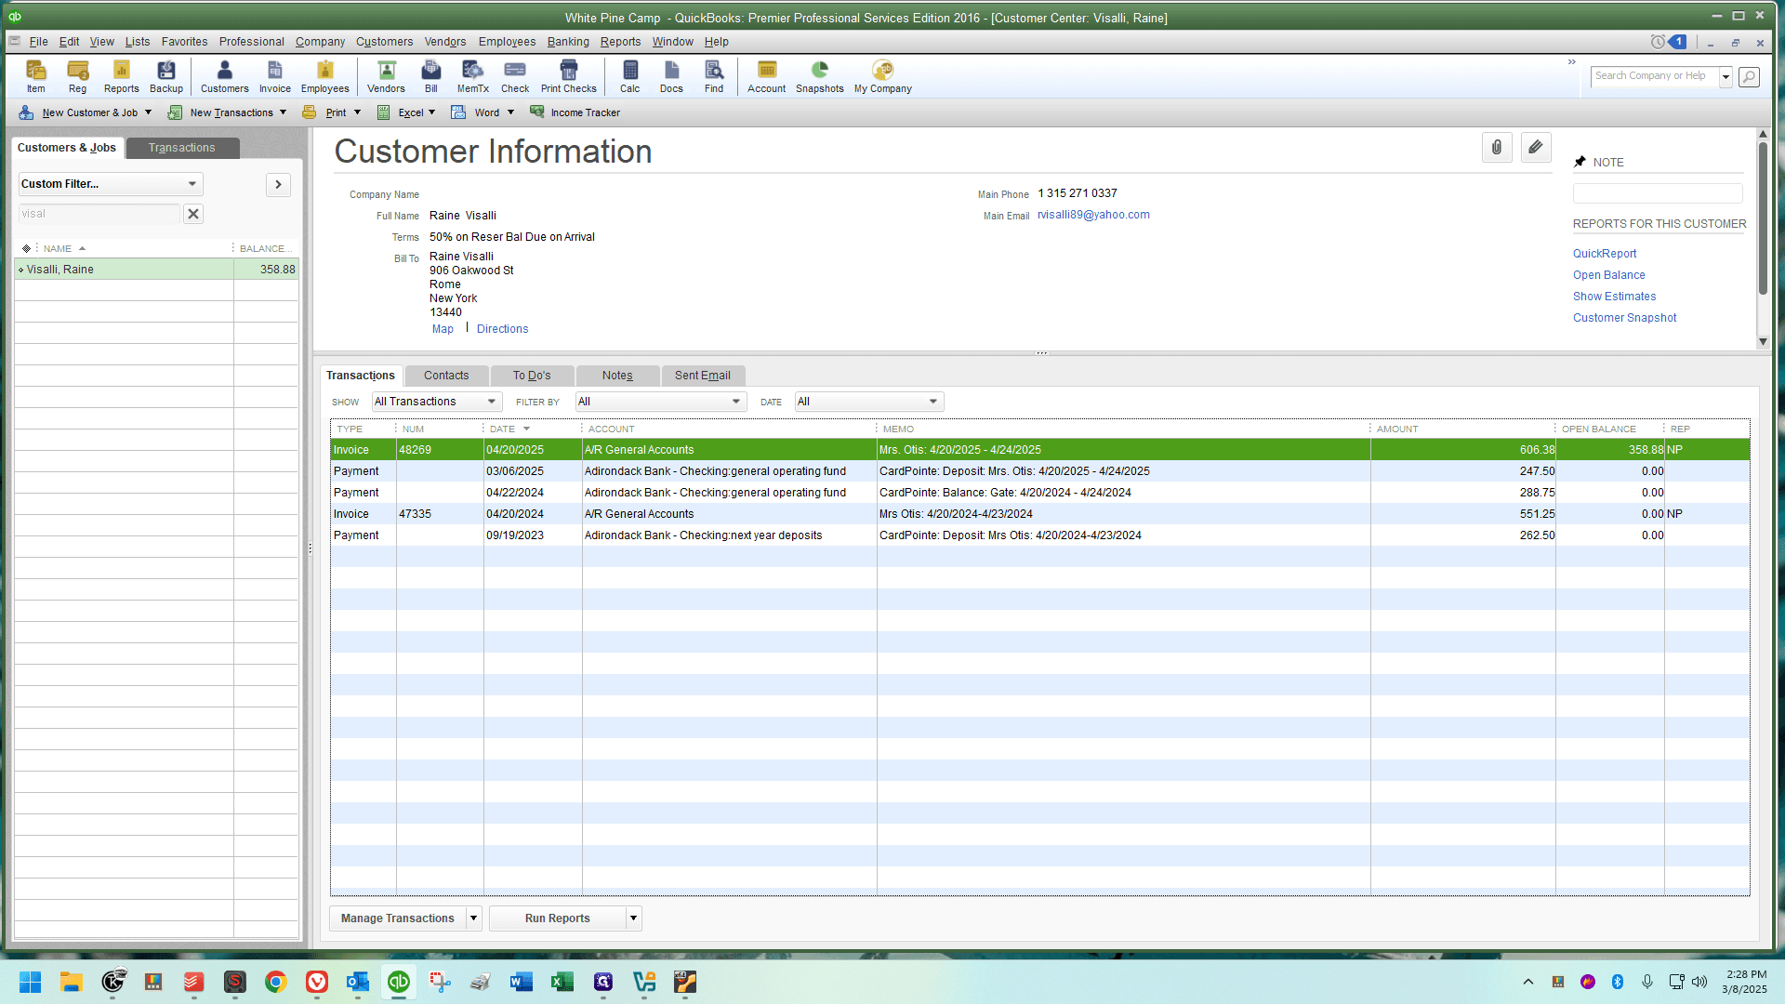Screen dimensions: 1785x1004
Task: Open the Filter By dropdown
Action: point(661,402)
